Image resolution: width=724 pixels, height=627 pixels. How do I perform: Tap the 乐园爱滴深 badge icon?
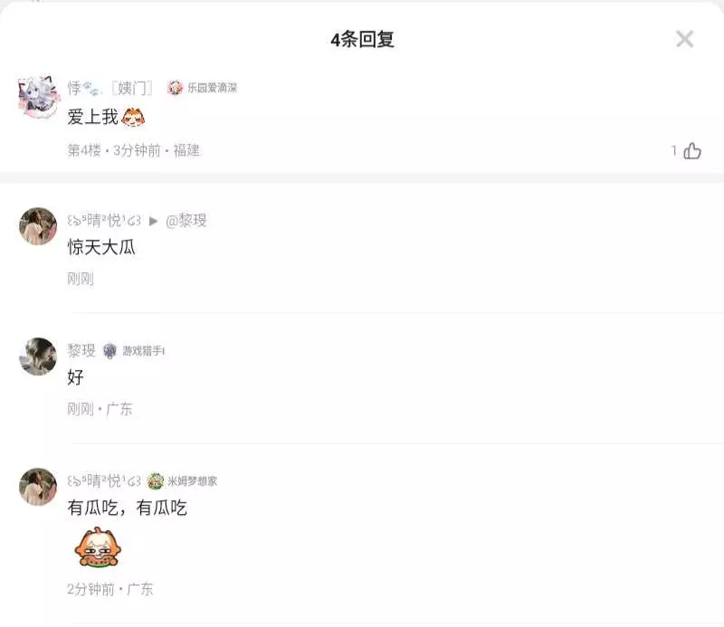[x=175, y=87]
